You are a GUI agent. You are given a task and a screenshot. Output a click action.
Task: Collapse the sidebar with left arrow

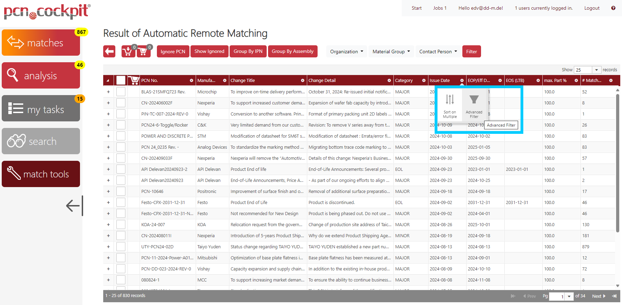coord(74,206)
